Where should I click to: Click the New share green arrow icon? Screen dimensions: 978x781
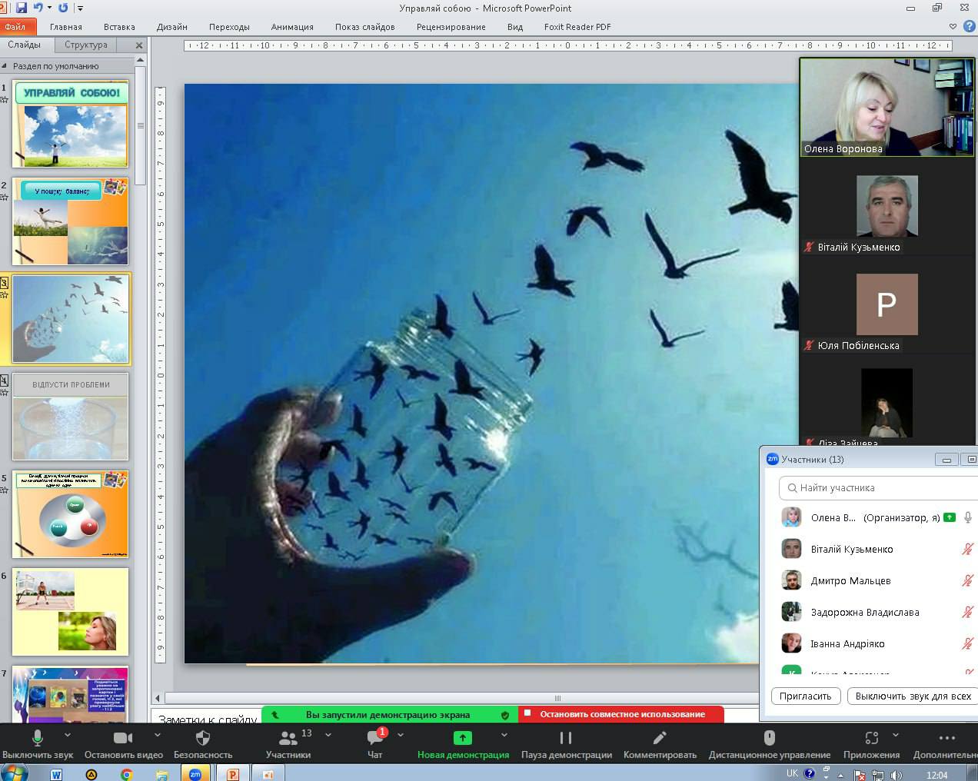[x=462, y=738]
